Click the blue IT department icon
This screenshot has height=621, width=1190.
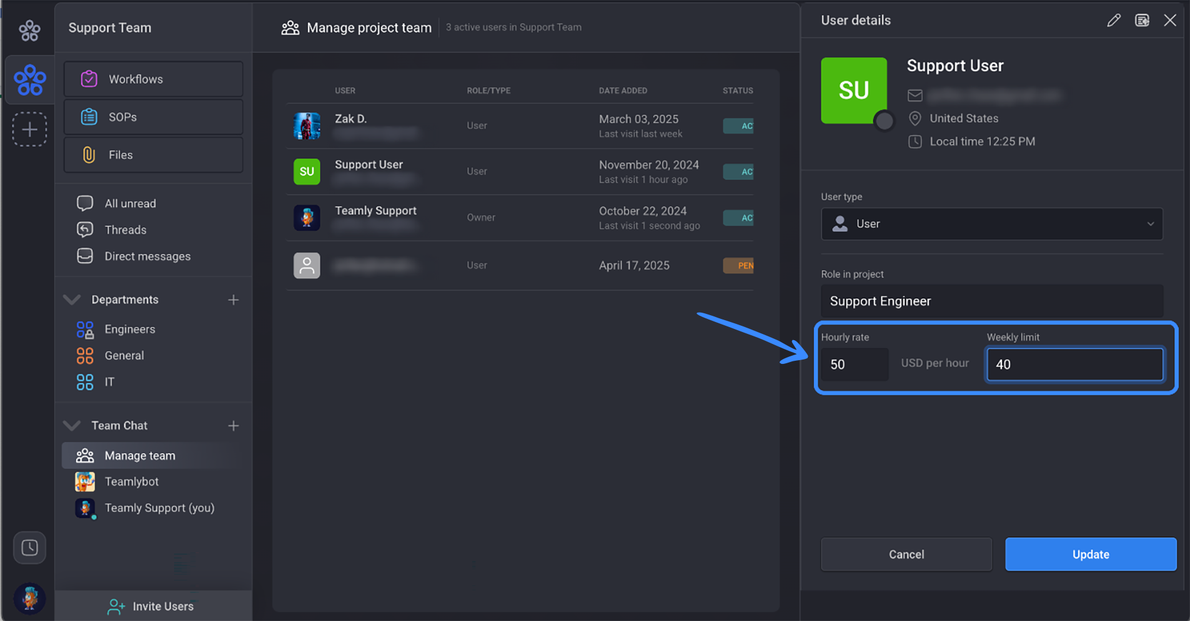85,382
